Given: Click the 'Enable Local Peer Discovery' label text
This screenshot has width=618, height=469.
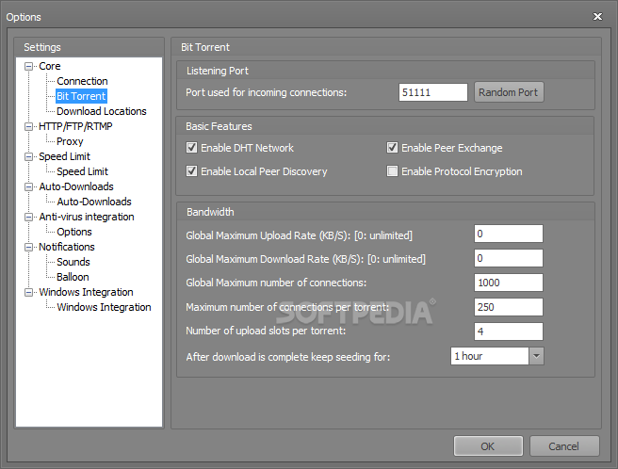Looking at the screenshot, I should (264, 171).
